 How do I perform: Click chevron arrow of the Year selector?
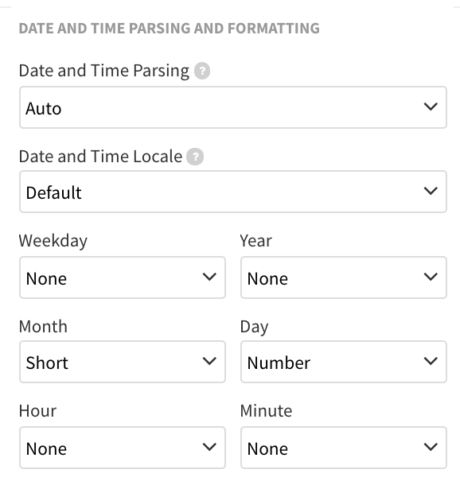pos(431,277)
